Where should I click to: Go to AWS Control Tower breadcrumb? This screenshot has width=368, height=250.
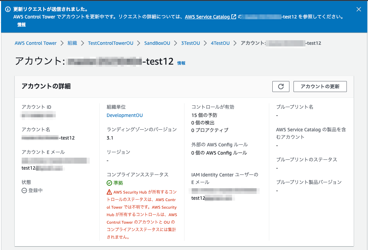point(36,43)
